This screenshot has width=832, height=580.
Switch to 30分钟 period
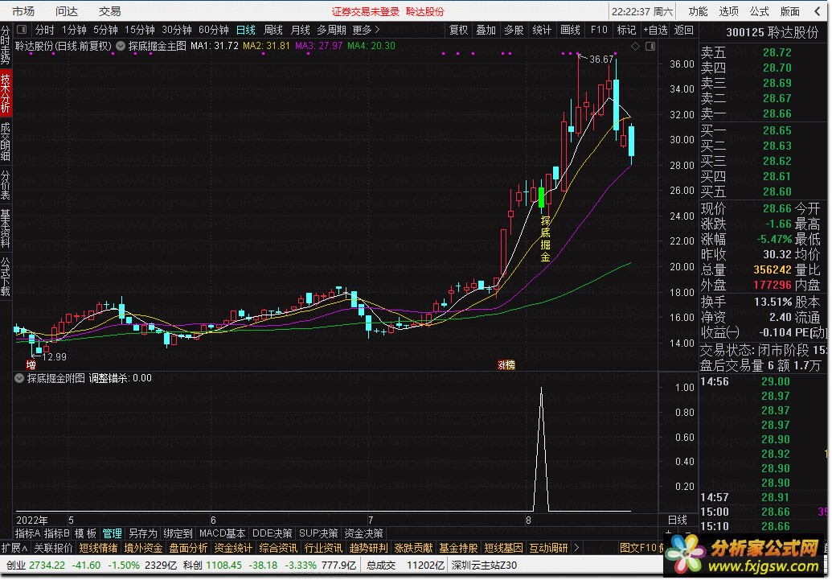tap(177, 30)
